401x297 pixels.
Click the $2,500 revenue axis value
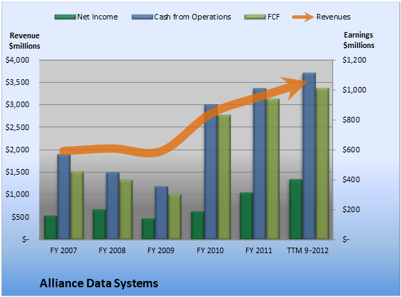coord(17,127)
